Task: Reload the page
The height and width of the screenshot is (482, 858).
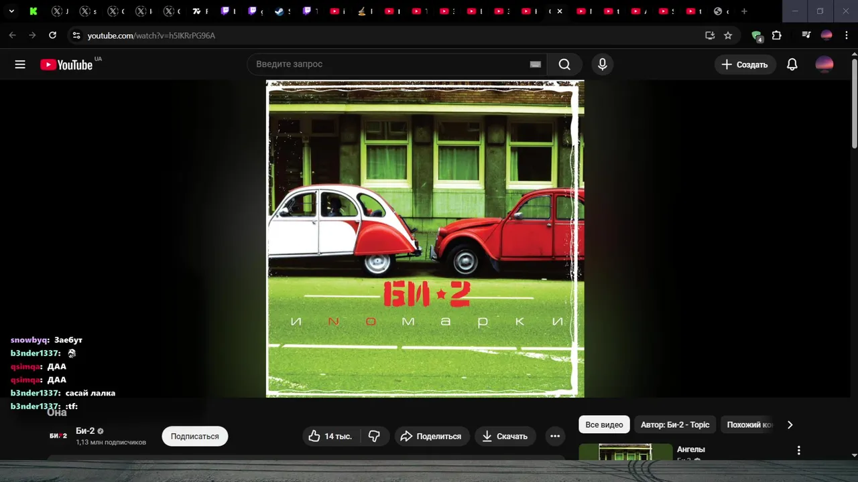Action: click(52, 35)
